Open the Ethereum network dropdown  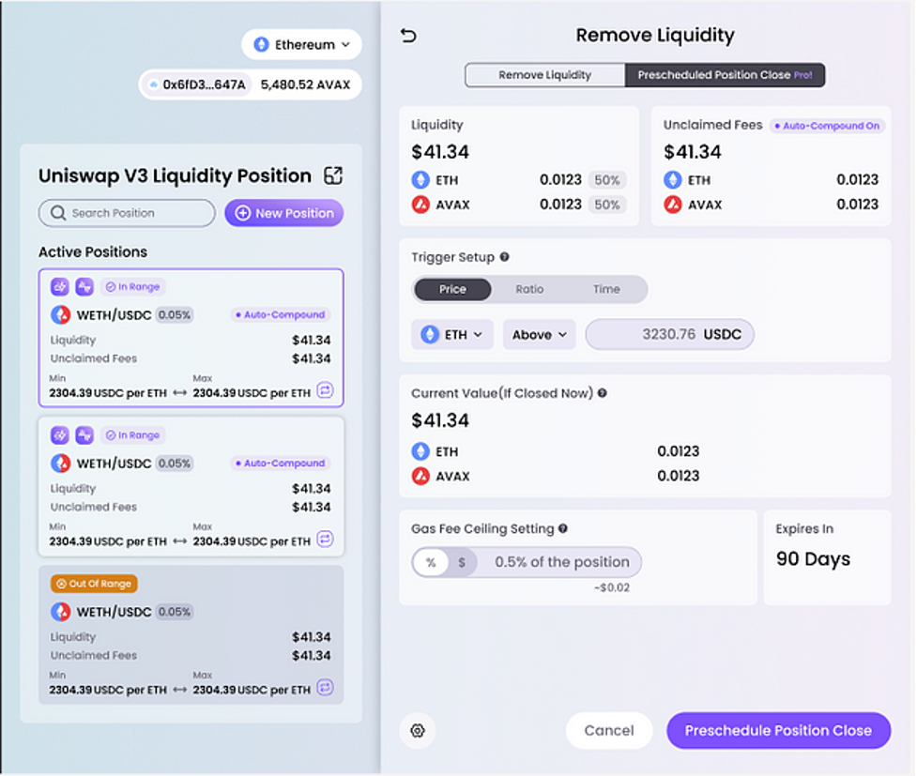pyautogui.click(x=302, y=44)
